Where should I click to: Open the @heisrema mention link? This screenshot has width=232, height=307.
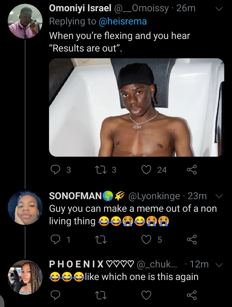click(x=123, y=21)
